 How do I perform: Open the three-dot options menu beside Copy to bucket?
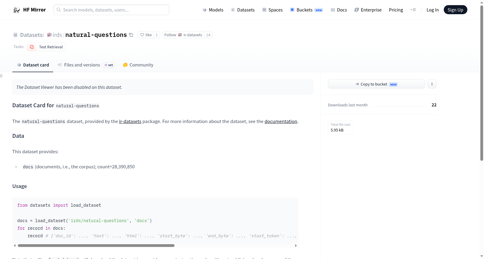pyautogui.click(x=432, y=84)
